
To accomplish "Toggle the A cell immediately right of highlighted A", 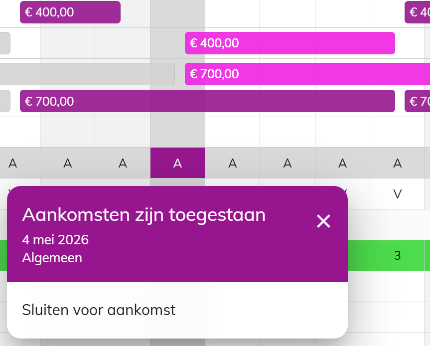I will tap(233, 163).
